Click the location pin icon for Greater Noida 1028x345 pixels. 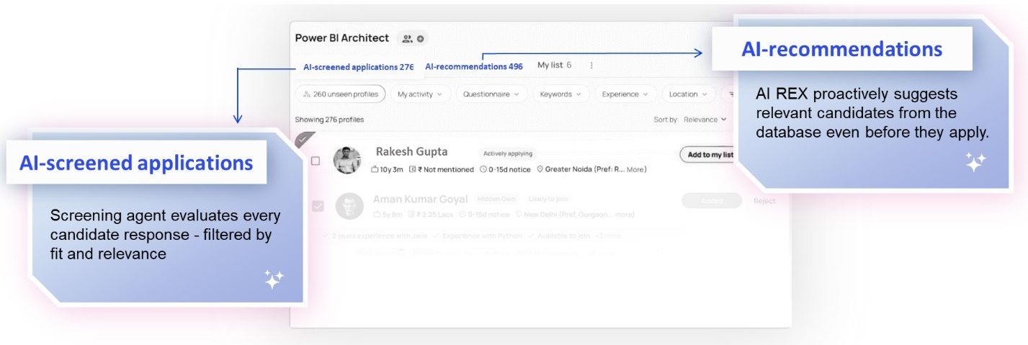click(x=540, y=170)
